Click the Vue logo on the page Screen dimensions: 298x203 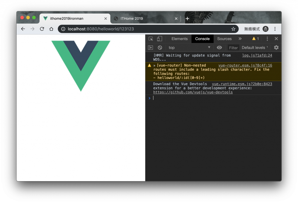pos(81,66)
